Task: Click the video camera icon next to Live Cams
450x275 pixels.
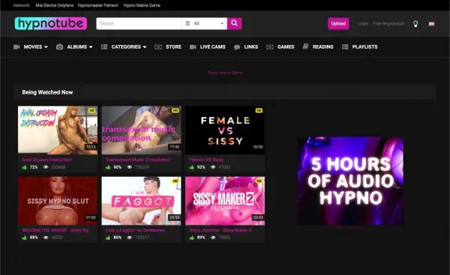Action: click(x=193, y=46)
